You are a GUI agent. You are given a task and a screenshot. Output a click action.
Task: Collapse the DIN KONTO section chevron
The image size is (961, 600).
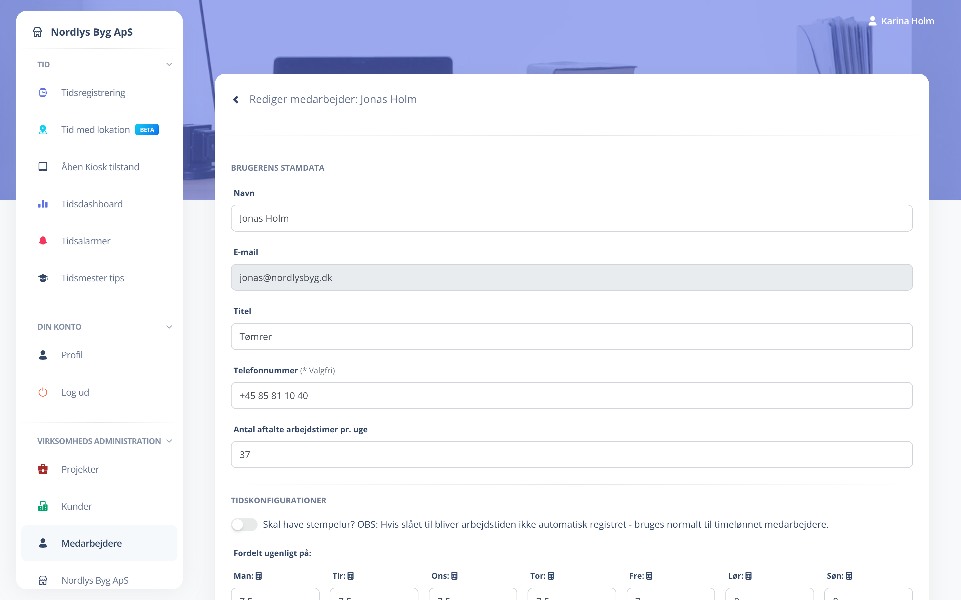169,327
